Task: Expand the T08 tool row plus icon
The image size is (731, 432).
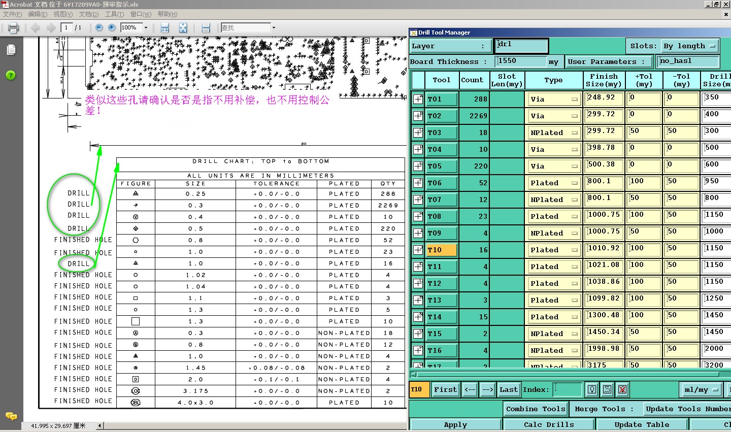Action: tap(418, 216)
